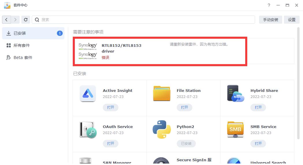
Task: Open the help question mark
Action: point(269,5)
